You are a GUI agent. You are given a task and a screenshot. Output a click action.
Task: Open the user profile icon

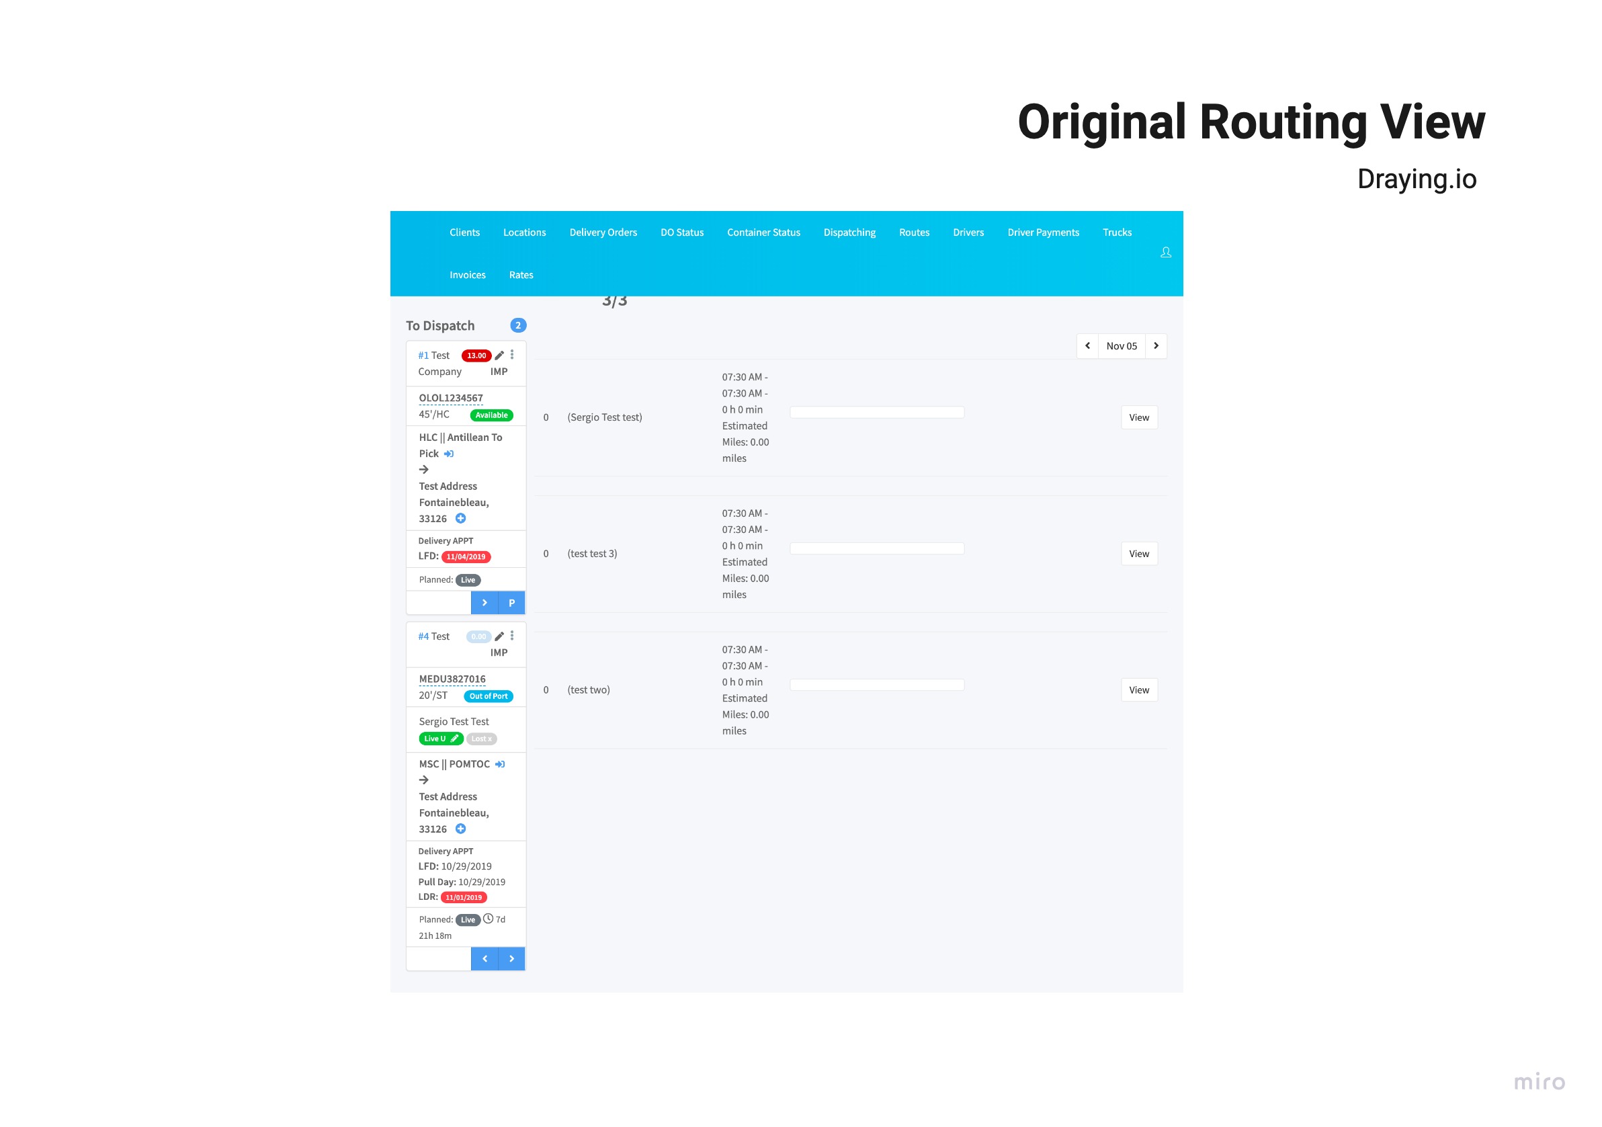click(1165, 252)
